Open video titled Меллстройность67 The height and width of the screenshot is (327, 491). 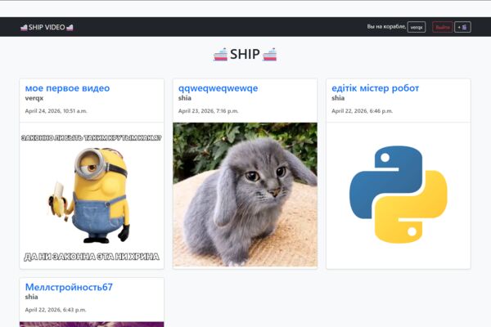coord(69,287)
